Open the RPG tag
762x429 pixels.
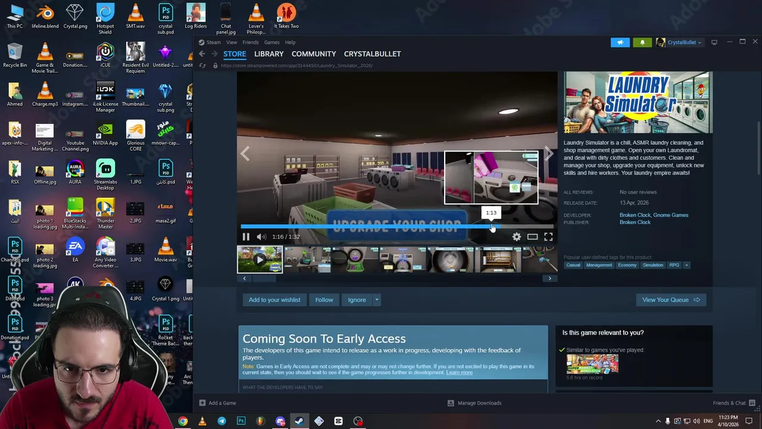tap(674, 265)
